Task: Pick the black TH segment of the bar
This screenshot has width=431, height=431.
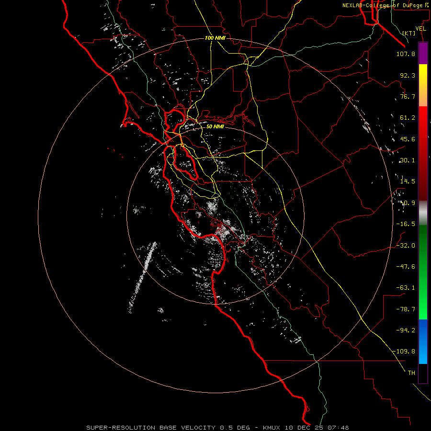Action: click(x=423, y=373)
